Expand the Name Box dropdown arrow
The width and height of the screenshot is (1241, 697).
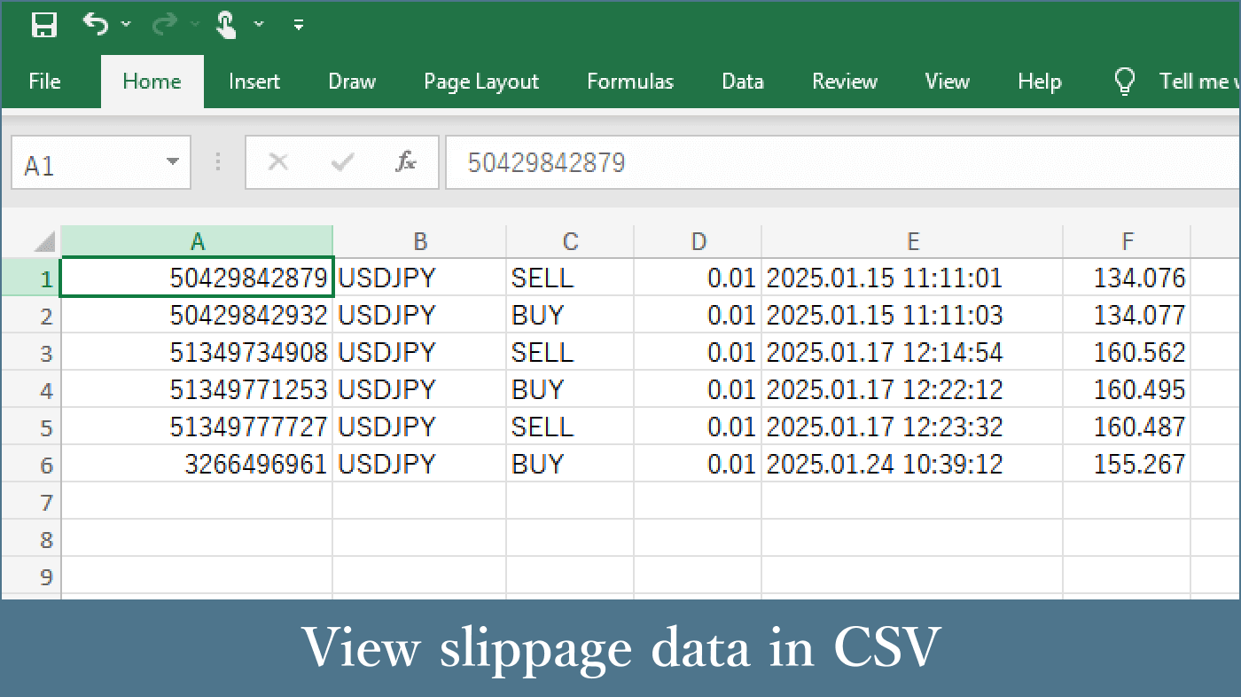click(173, 162)
